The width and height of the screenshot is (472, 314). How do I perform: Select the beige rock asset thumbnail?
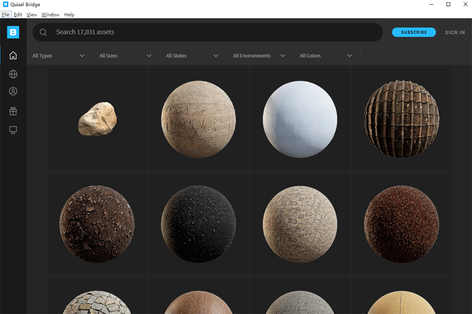pyautogui.click(x=97, y=119)
